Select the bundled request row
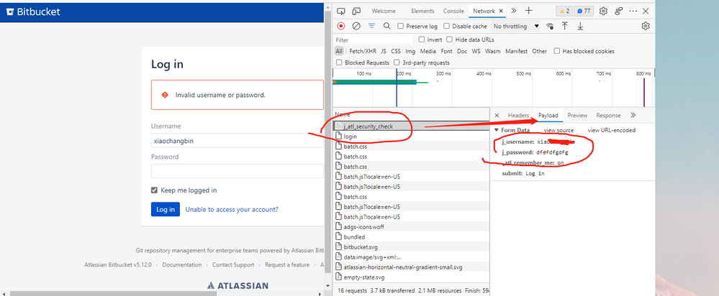This screenshot has width=719, height=296. coord(411,237)
